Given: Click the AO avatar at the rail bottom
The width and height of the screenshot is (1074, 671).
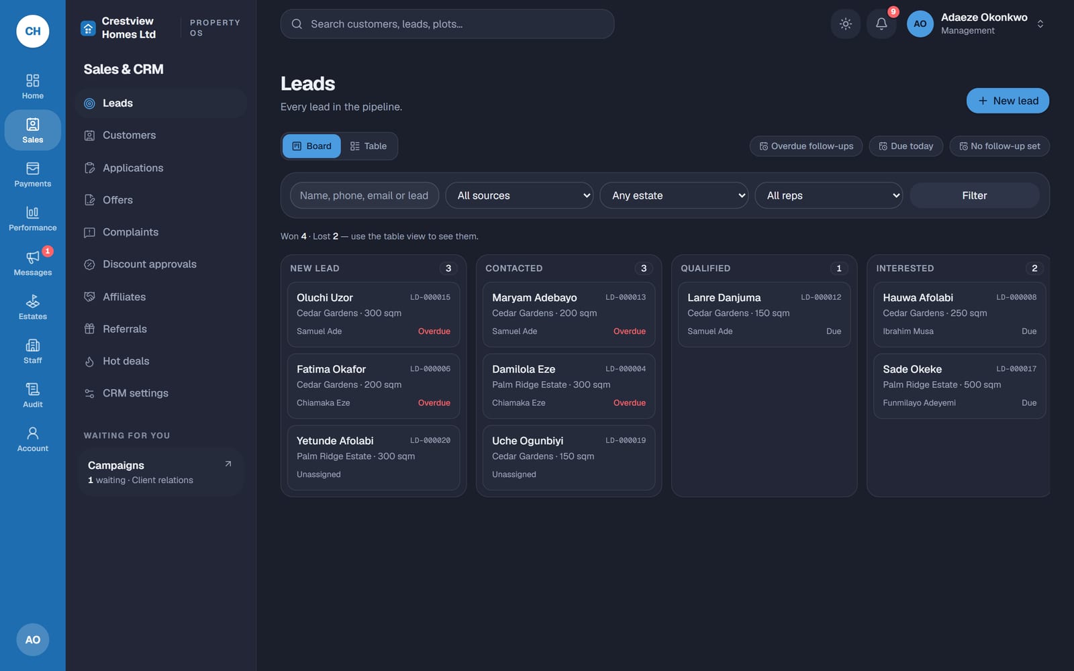Looking at the screenshot, I should coord(33,639).
